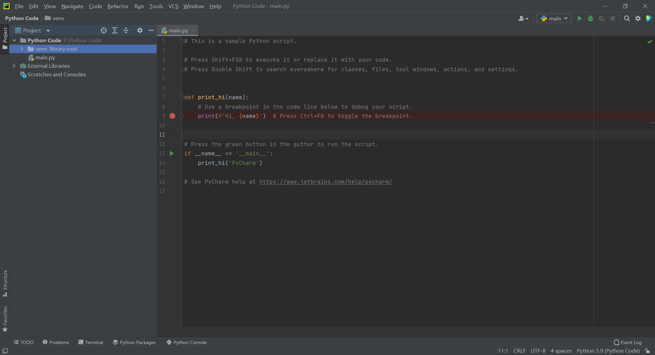Open the Run menu

pyautogui.click(x=139, y=6)
